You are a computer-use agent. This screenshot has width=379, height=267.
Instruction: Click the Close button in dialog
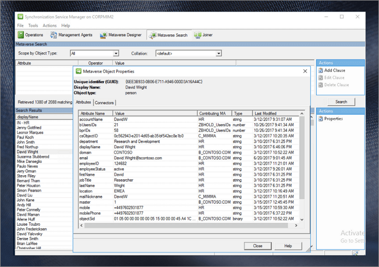[258, 246]
